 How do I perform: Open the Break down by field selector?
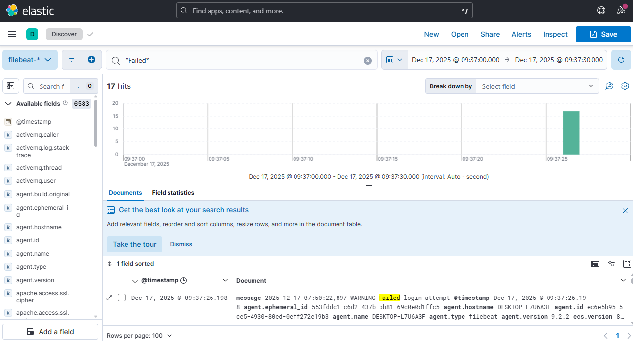[538, 86]
